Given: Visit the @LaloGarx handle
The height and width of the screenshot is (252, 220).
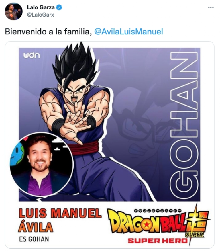Looking at the screenshot, I should pyautogui.click(x=40, y=15).
